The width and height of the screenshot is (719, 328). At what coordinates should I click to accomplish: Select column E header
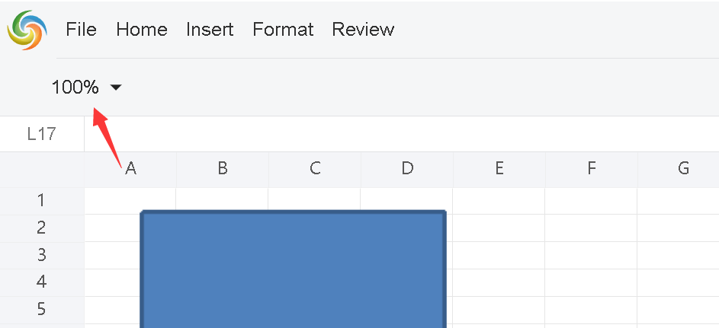499,169
